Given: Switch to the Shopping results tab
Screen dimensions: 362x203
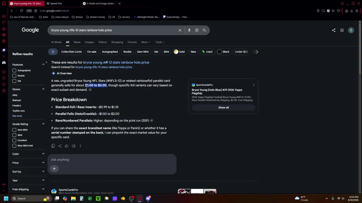Looking at the screenshot, I should point(117,42).
